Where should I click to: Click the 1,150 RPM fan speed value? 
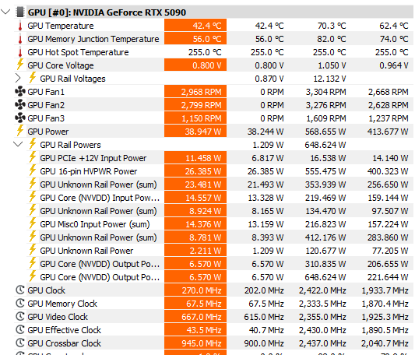pyautogui.click(x=195, y=118)
